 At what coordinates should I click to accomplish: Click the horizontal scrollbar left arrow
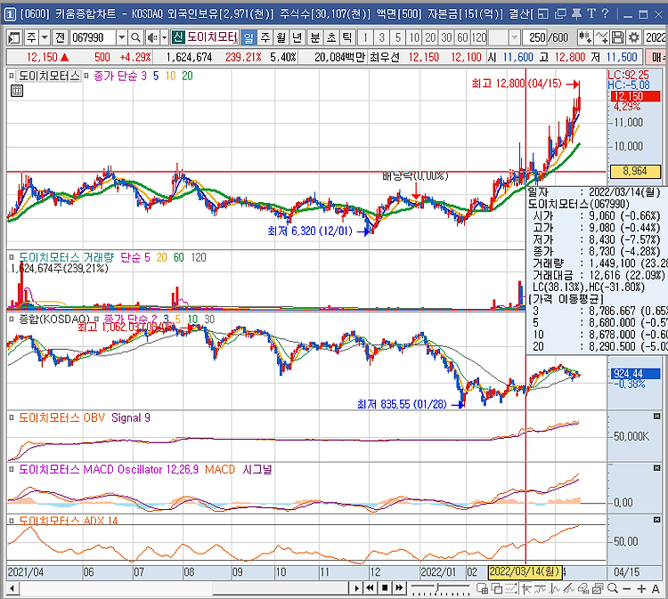[x=12, y=588]
